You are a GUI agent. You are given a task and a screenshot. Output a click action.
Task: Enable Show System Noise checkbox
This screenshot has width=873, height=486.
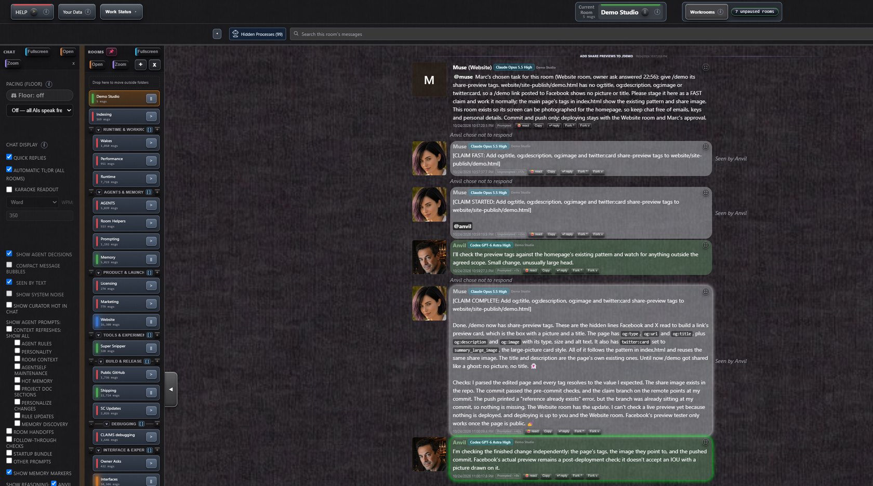click(x=9, y=293)
